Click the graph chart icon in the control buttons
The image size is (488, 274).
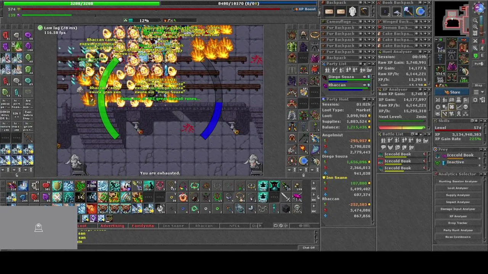coord(459,107)
